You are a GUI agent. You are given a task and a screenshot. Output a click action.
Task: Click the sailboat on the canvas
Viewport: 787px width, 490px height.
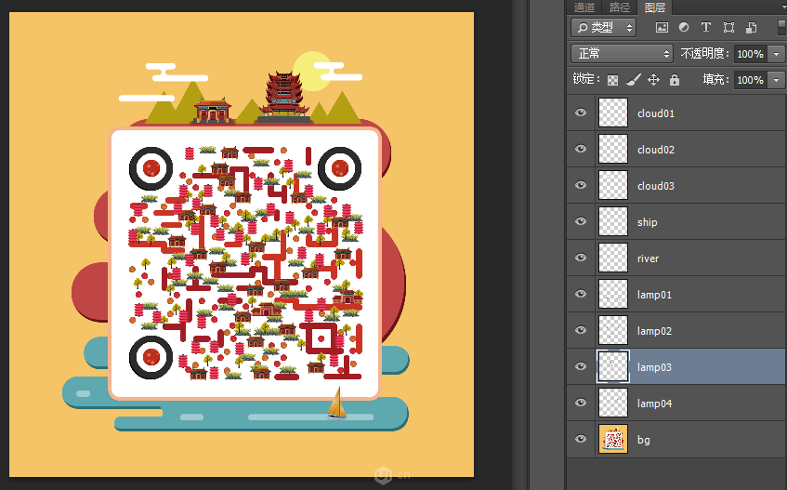337,404
